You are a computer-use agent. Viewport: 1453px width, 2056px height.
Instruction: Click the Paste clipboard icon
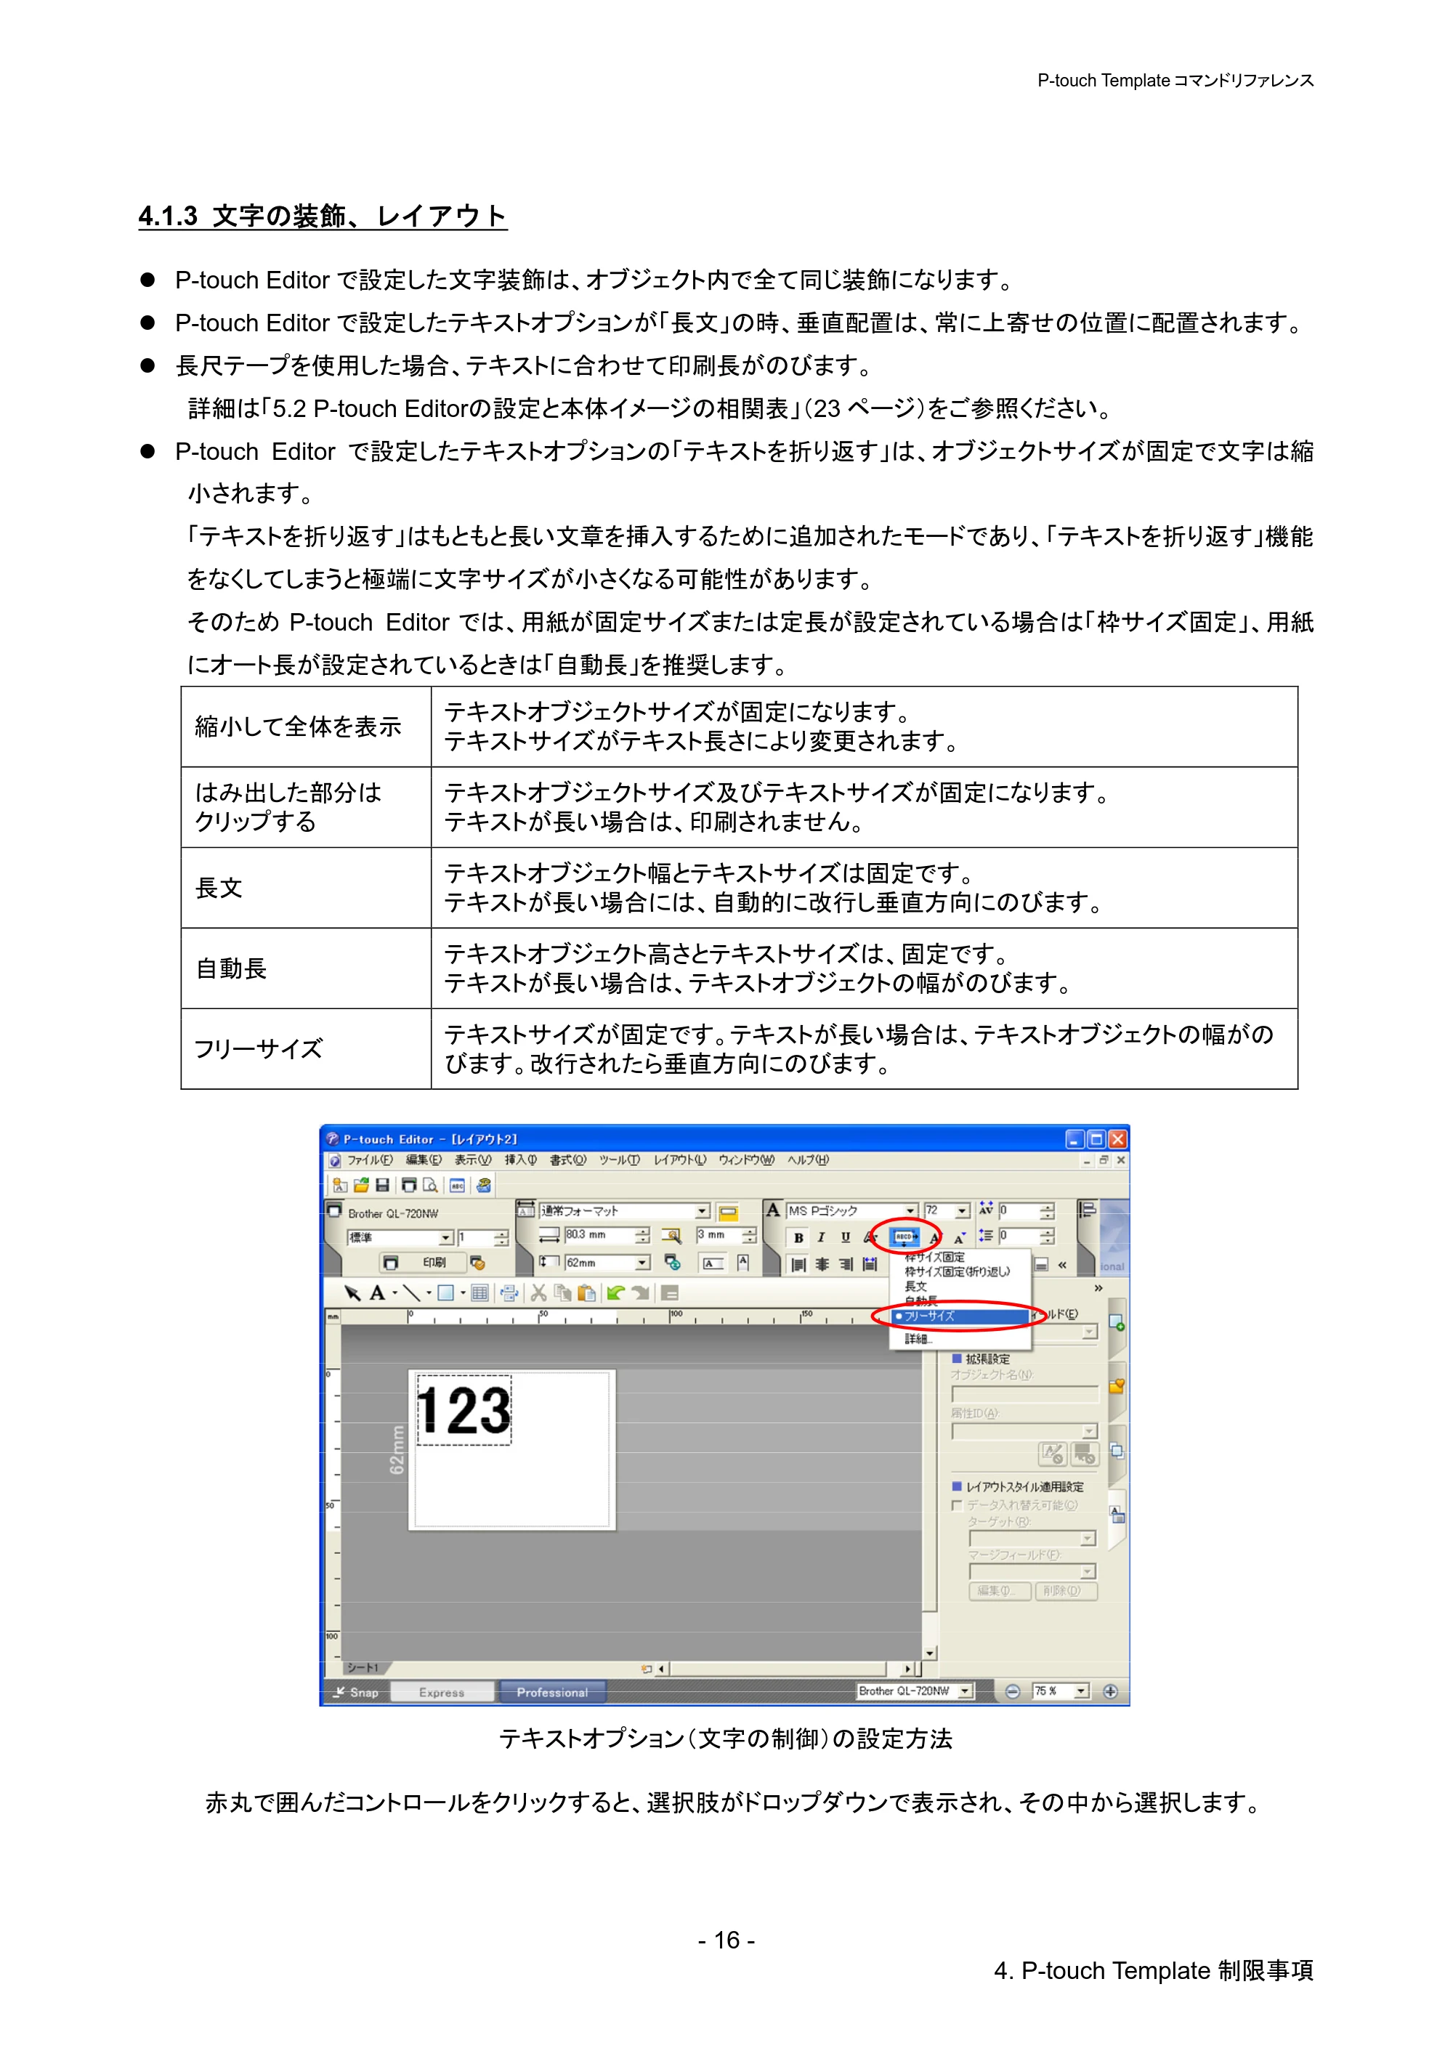[x=586, y=1292]
